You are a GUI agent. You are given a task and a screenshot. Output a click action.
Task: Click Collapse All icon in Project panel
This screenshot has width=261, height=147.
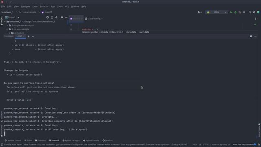[56, 17]
